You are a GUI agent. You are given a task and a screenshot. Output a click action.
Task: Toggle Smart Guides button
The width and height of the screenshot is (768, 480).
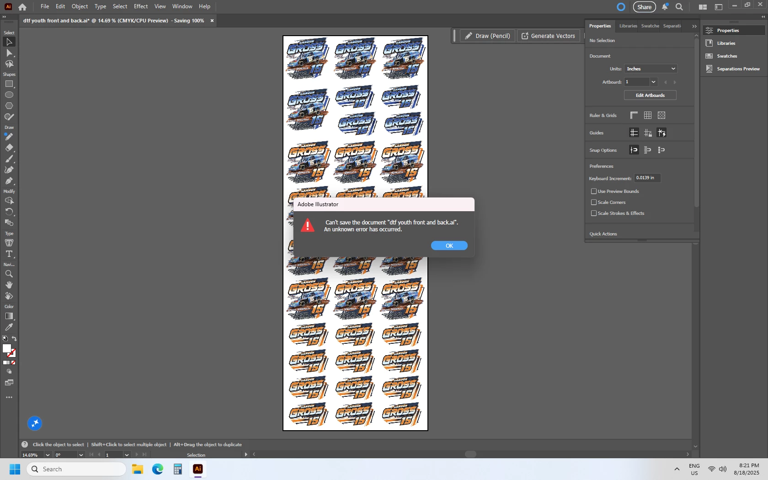[661, 133]
